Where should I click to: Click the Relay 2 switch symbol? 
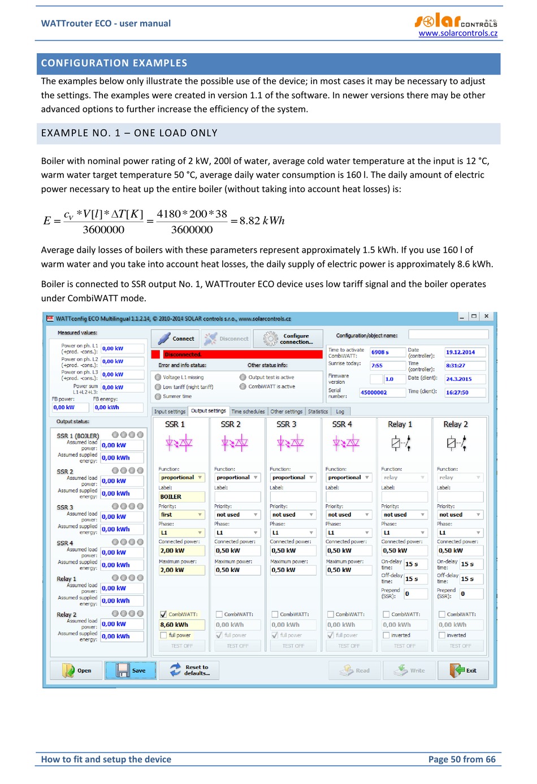click(457, 443)
